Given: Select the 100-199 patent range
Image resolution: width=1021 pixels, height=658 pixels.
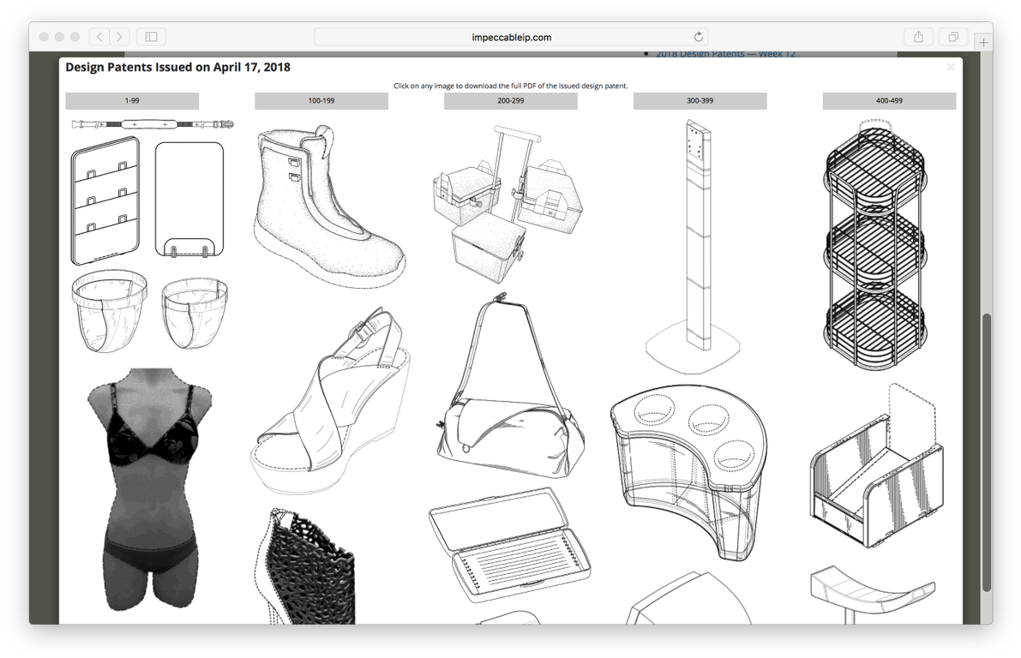Looking at the screenshot, I should pyautogui.click(x=321, y=100).
